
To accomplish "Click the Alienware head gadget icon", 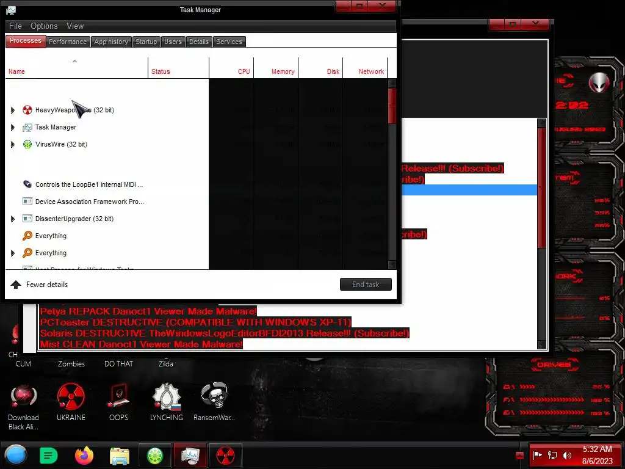I will tap(599, 82).
